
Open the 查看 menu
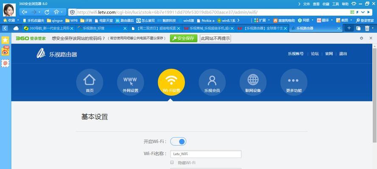(316, 4)
